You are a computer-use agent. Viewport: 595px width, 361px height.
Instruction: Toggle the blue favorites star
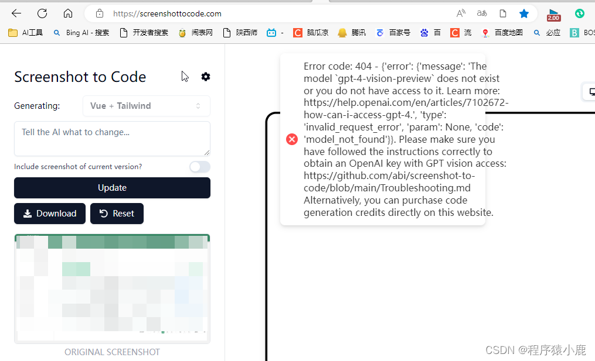[x=524, y=13]
